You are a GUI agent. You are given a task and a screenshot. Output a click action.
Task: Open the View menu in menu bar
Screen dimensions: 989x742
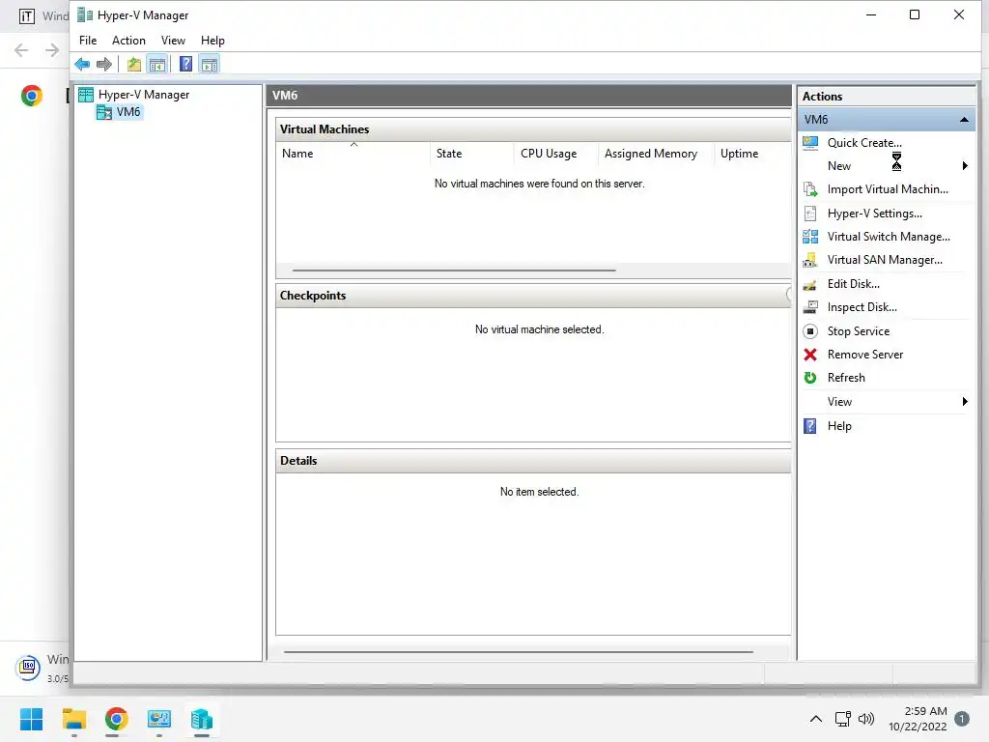[x=173, y=41]
